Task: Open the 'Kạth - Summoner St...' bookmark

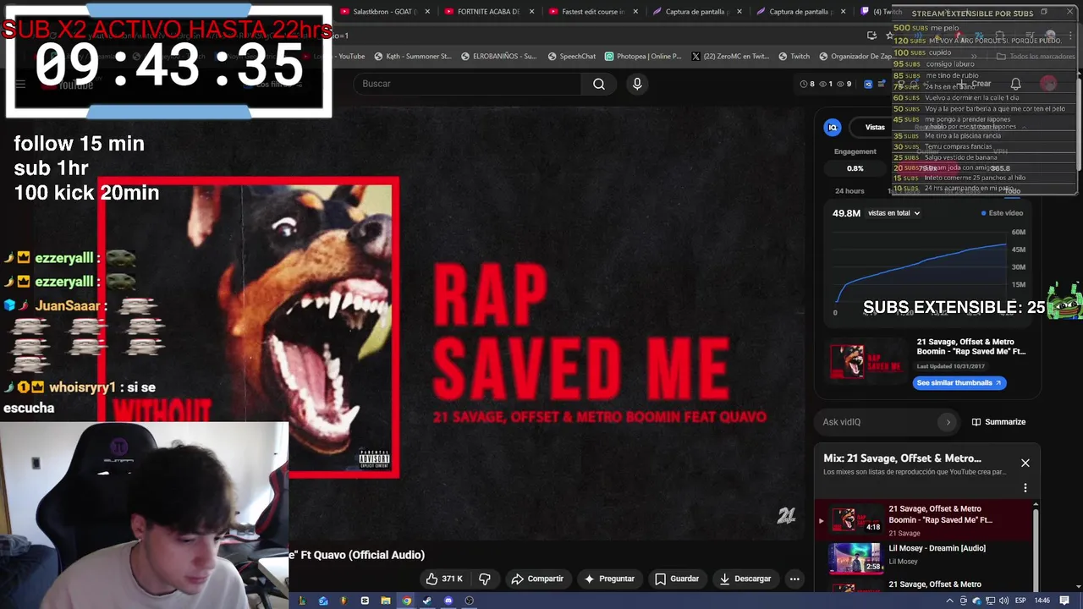Action: click(x=414, y=57)
